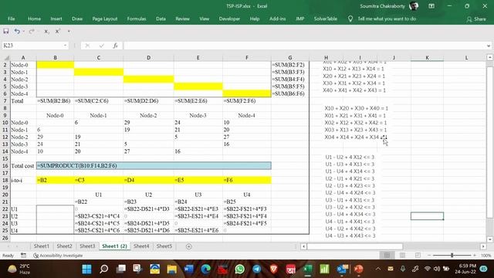This screenshot has width=494, height=278.
Task: Click the New Sheet plus icon
Action: (188, 246)
